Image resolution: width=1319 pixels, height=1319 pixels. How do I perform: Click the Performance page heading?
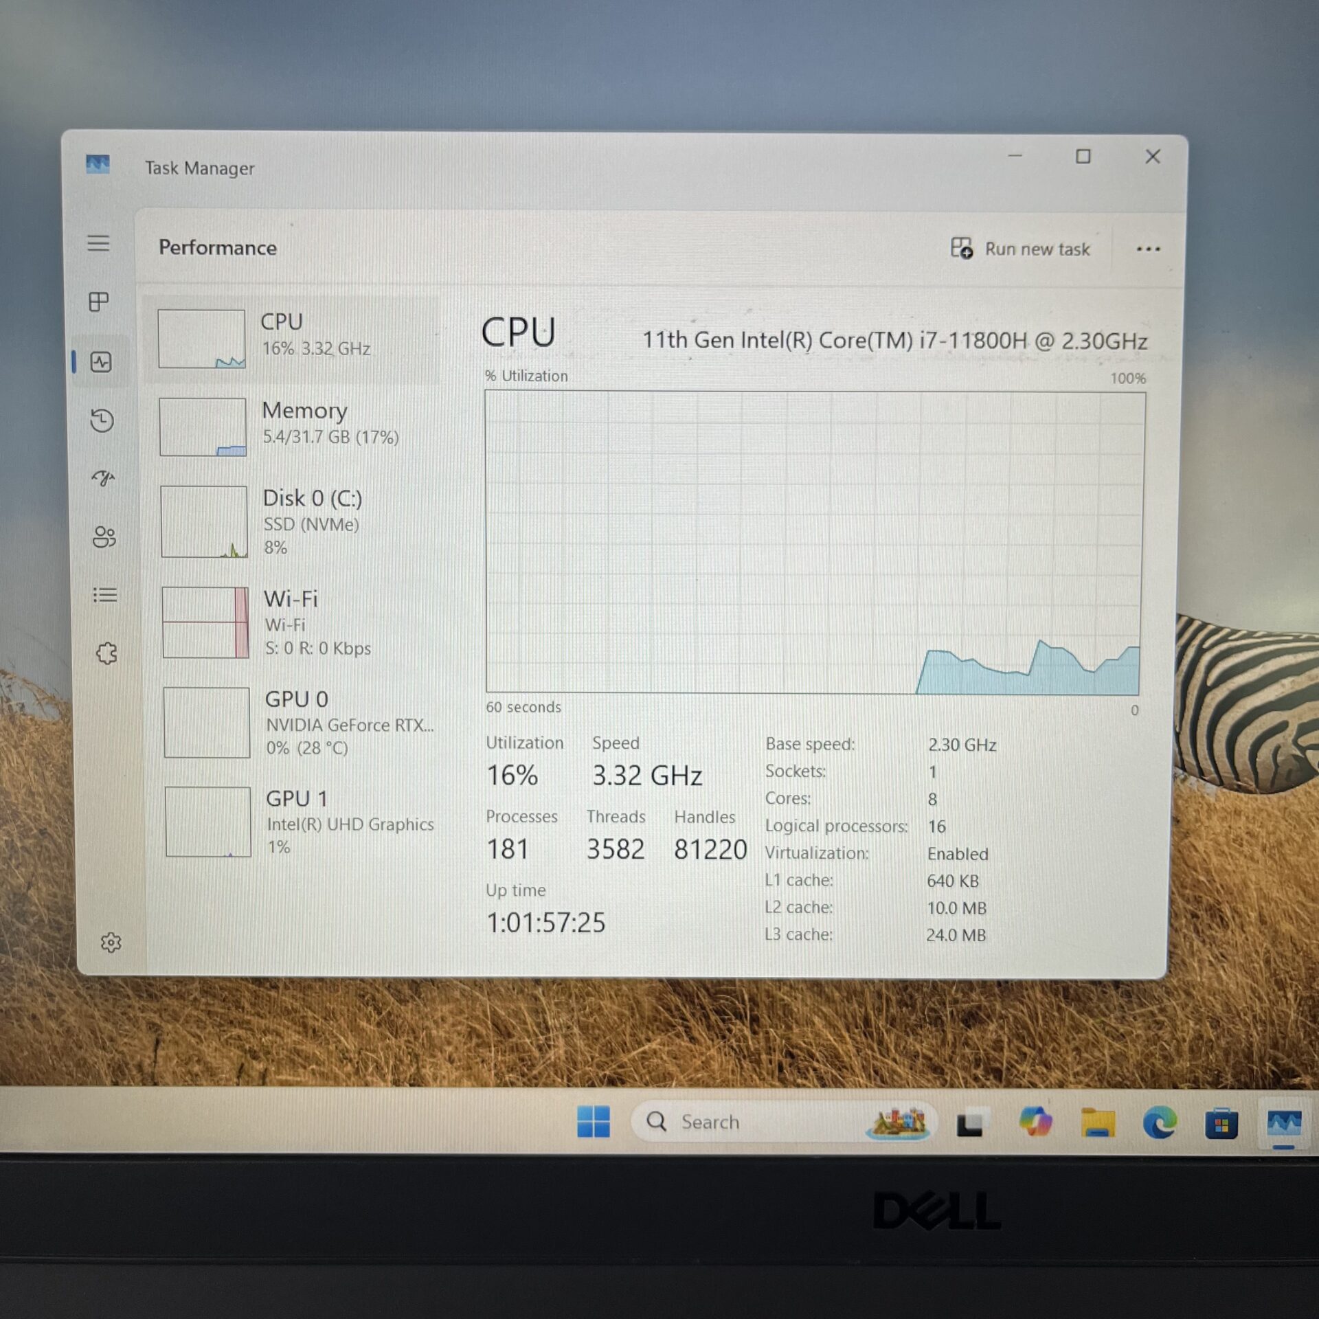coord(218,247)
